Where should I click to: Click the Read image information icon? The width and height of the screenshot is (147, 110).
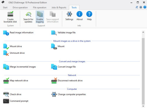6,33
